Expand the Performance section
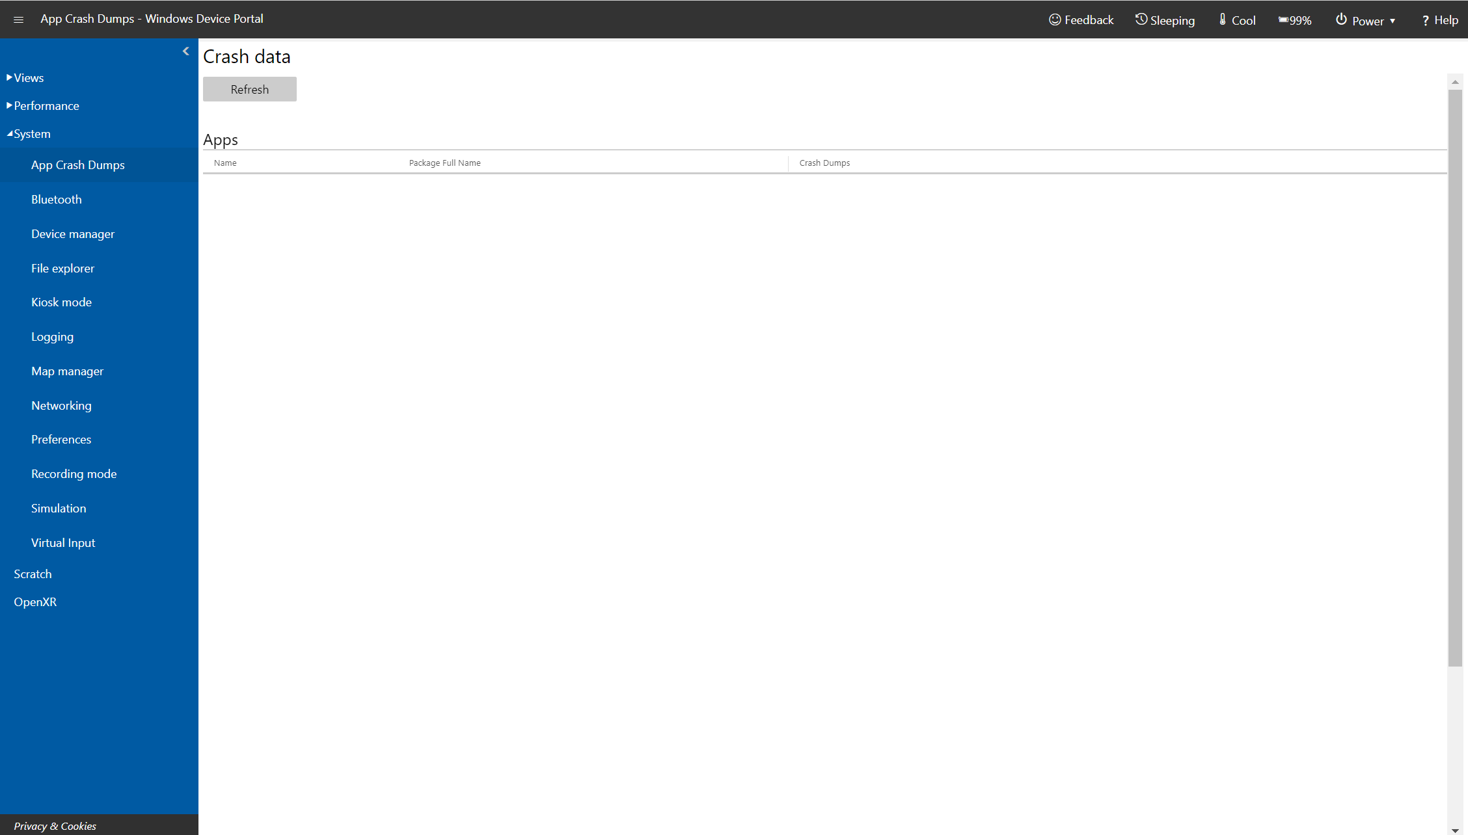 [46, 105]
